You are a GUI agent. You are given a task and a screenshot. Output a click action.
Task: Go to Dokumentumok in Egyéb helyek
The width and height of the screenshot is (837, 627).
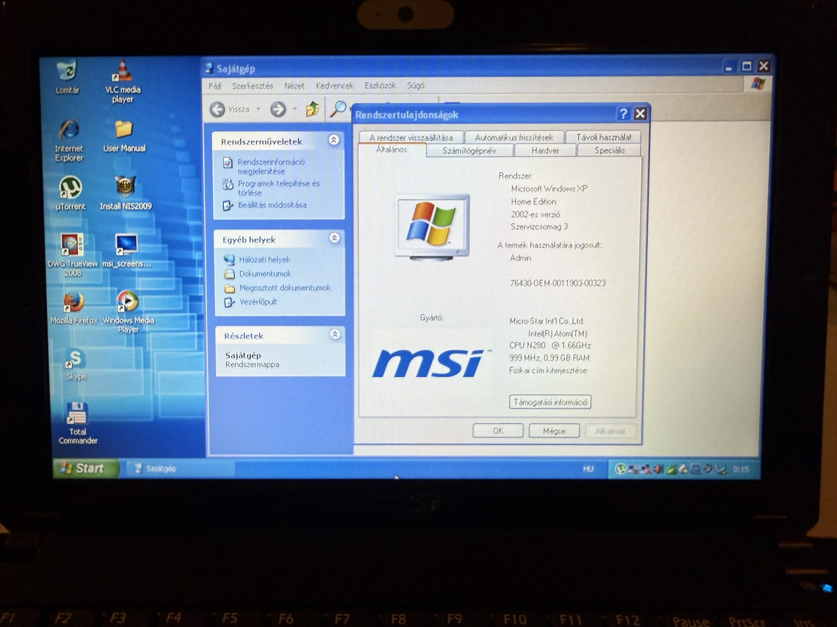point(265,273)
